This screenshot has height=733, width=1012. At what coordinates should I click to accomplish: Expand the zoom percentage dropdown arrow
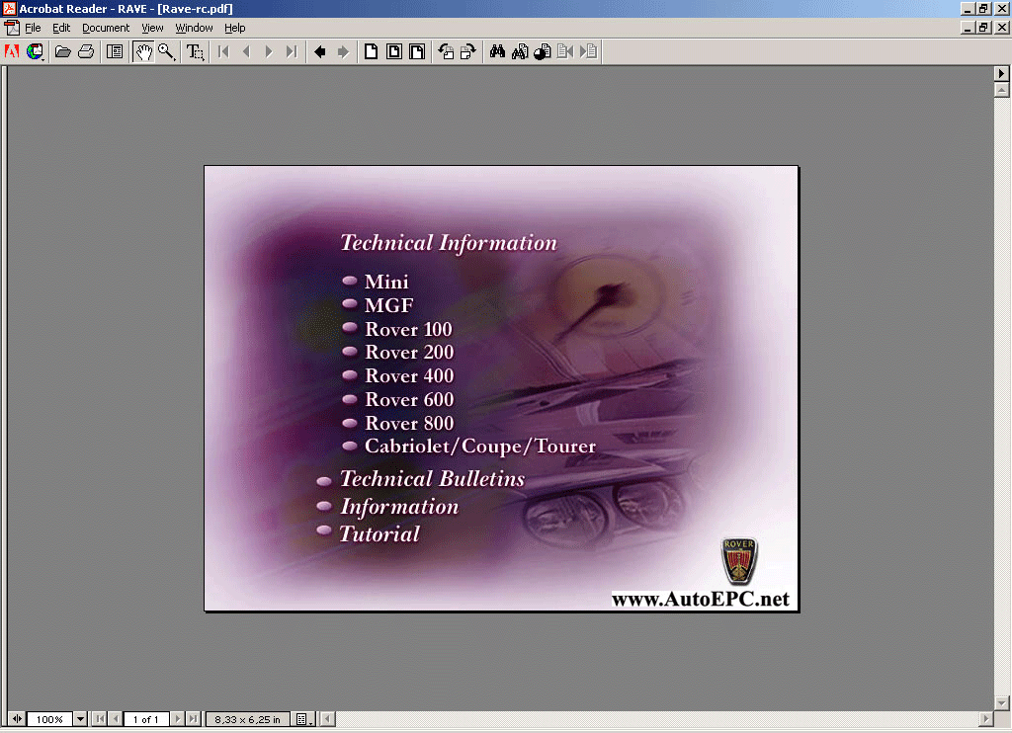(x=80, y=719)
